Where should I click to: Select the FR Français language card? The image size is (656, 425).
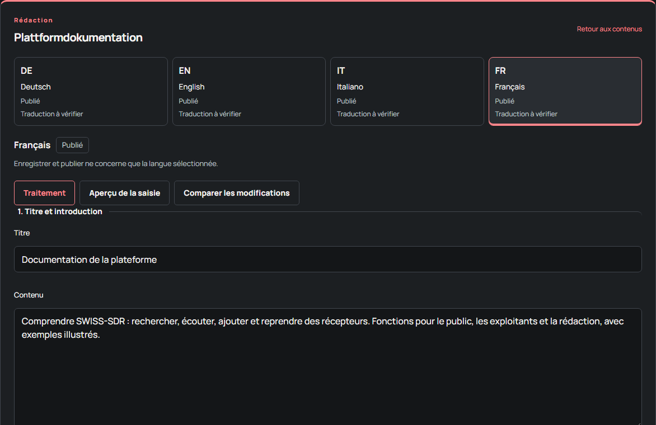click(565, 91)
